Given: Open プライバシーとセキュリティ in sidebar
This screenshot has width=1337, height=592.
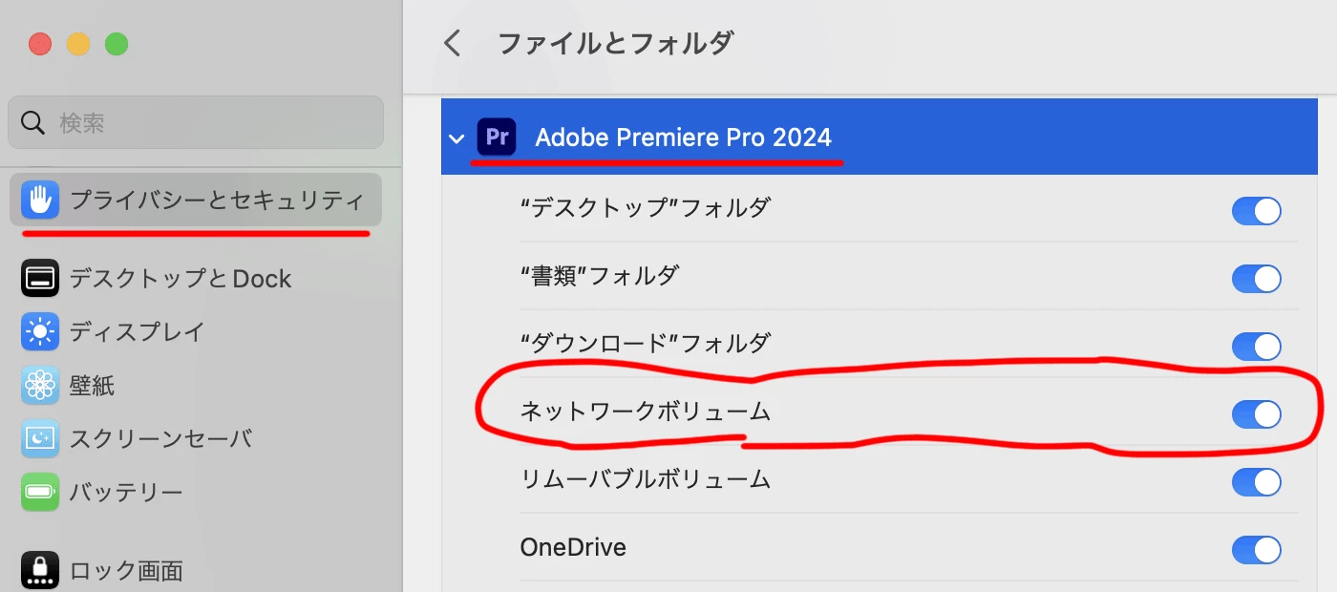Looking at the screenshot, I should point(196,201).
